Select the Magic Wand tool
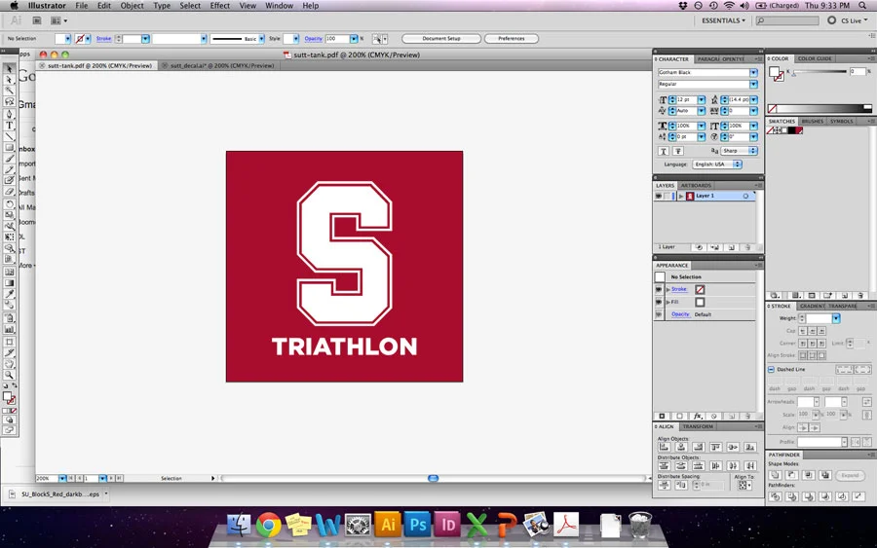The image size is (877, 548). [x=9, y=91]
